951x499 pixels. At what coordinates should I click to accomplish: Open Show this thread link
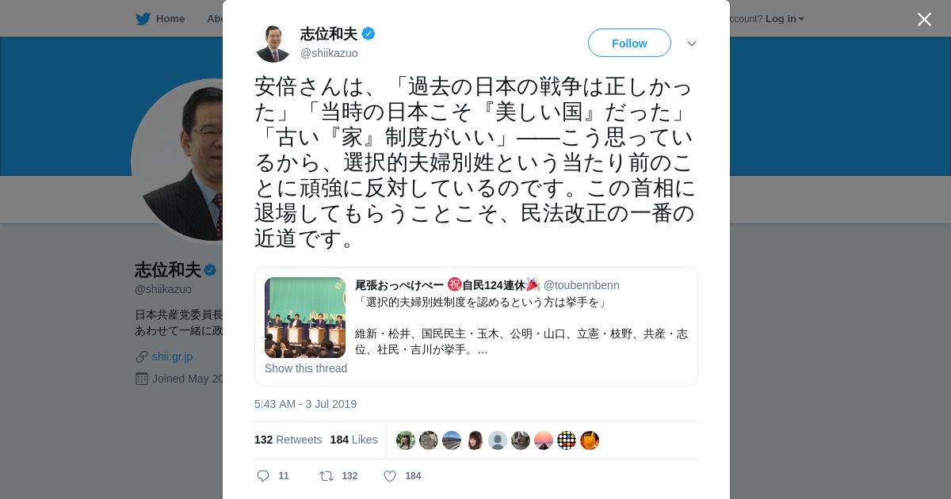tap(306, 368)
